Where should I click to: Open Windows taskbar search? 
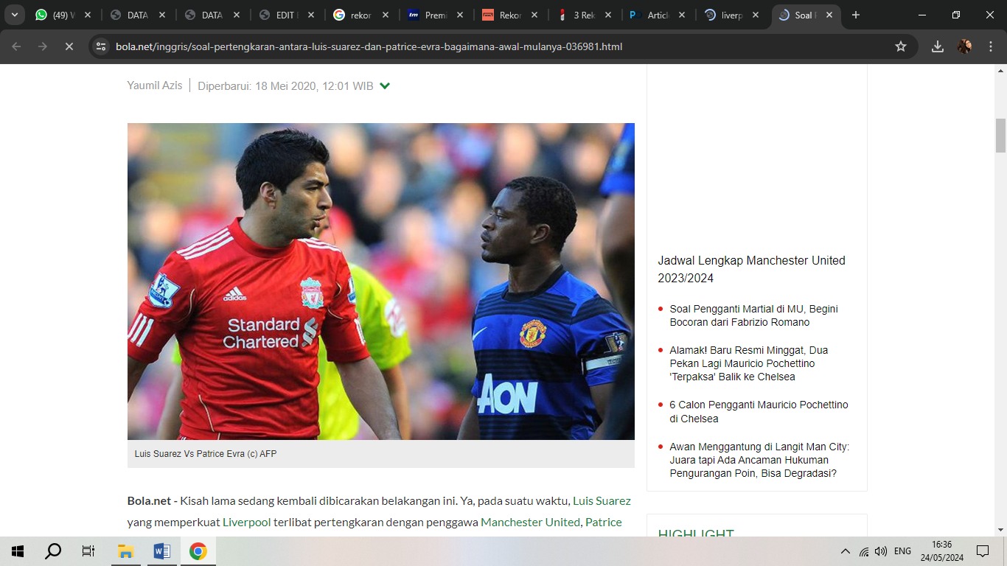point(53,551)
